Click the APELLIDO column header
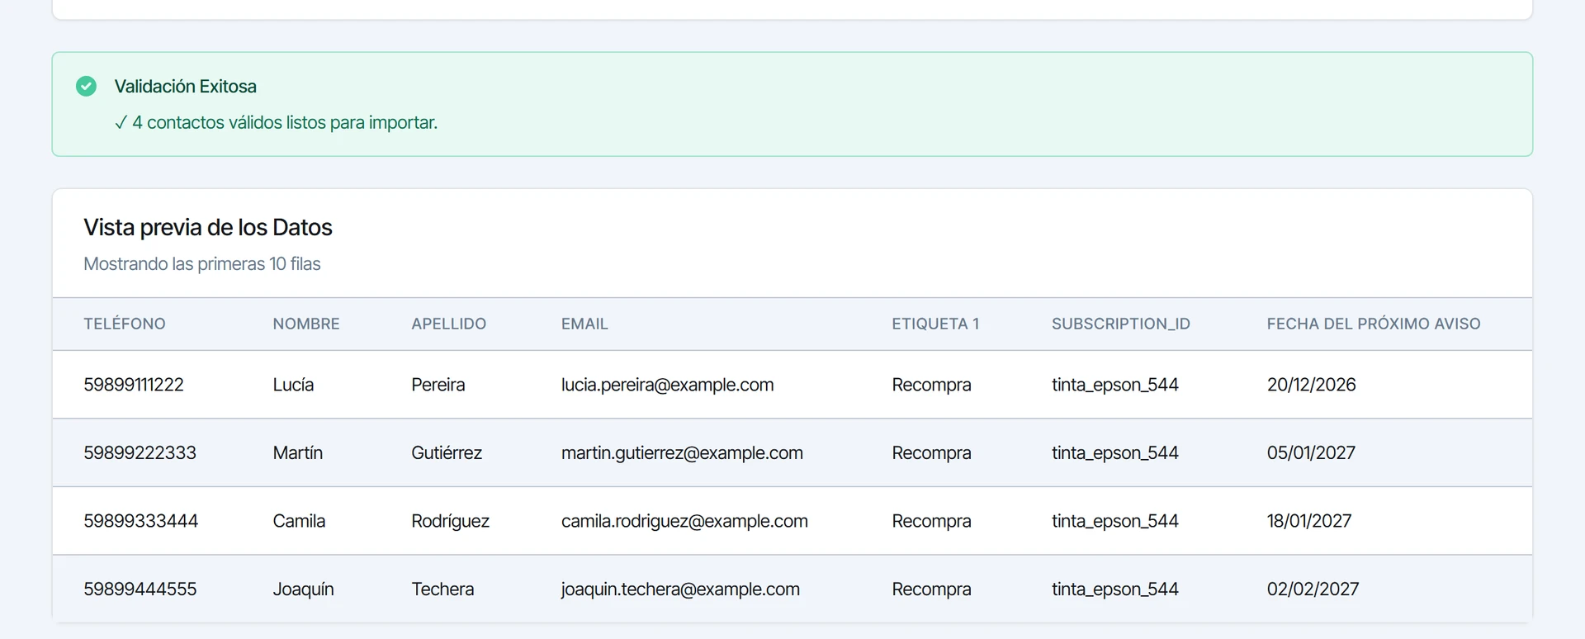 449,324
